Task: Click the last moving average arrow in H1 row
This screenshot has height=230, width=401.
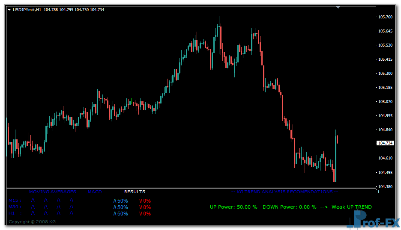Action: [72, 213]
